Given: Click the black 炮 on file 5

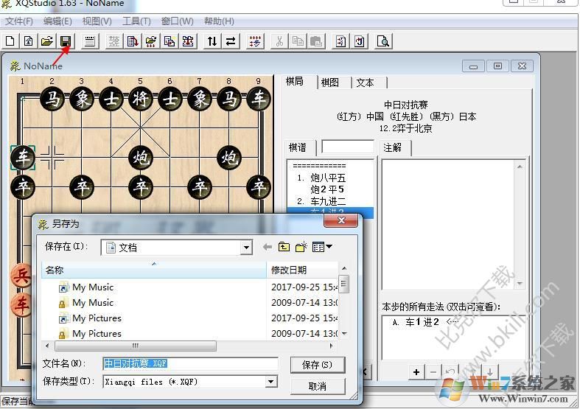Looking at the screenshot, I should pos(141,158).
